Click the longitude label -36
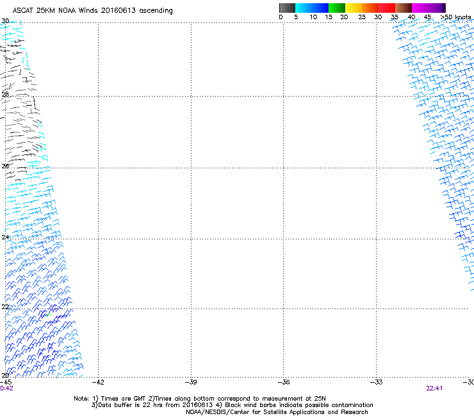The height and width of the screenshot is (416, 474). click(x=284, y=382)
